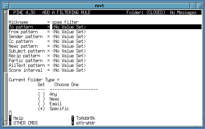Image resolution: width=205 pixels, height=129 pixels.
Task: Click the 'ADD A FILTERING RULE' header text
Action: tap(66, 12)
